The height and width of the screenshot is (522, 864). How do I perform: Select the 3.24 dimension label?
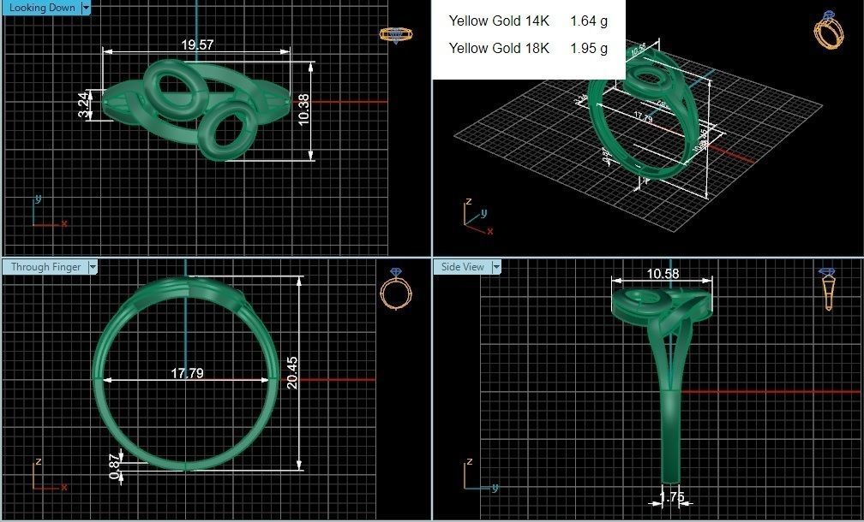click(84, 104)
